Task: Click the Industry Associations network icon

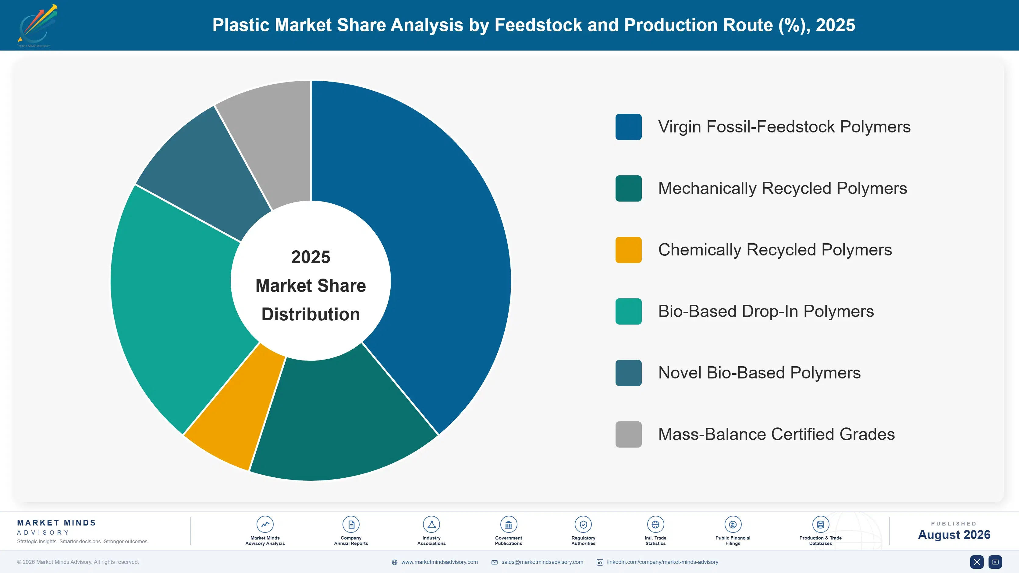Action: point(431,524)
